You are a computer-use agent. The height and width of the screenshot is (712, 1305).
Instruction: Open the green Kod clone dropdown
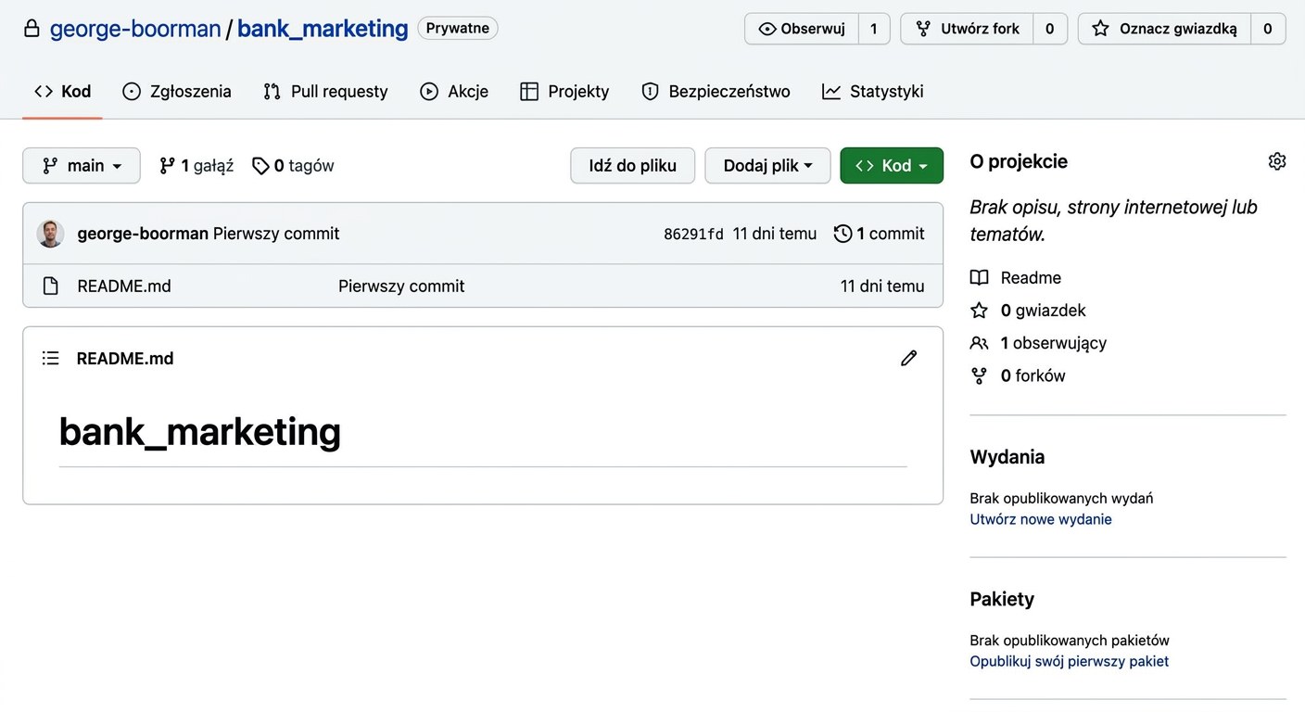pyautogui.click(x=892, y=166)
